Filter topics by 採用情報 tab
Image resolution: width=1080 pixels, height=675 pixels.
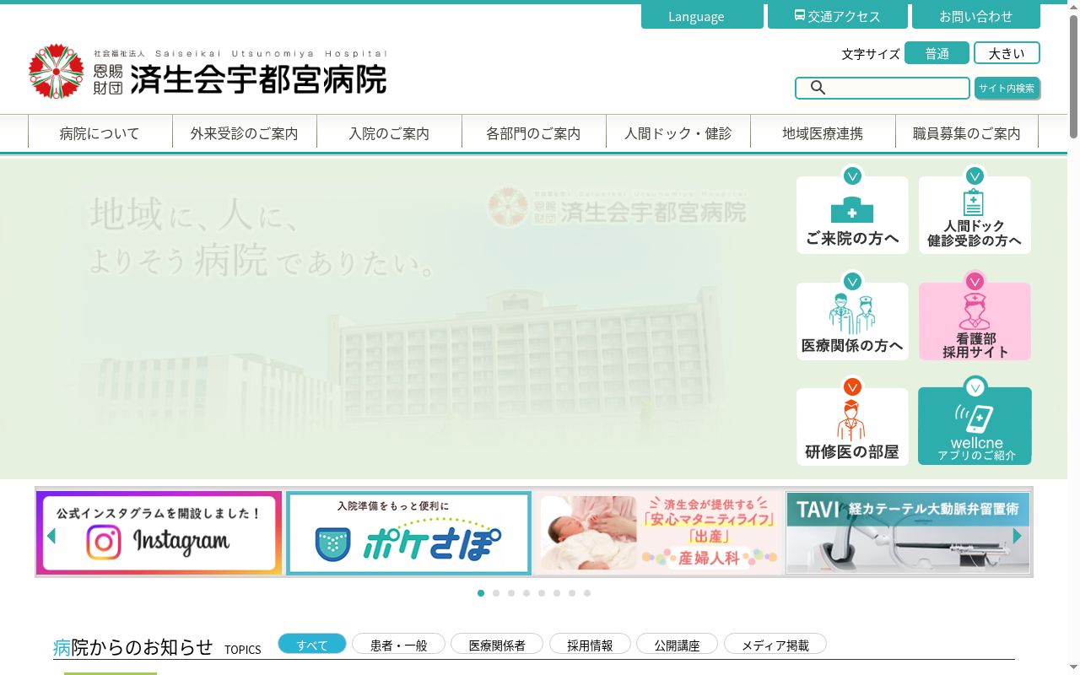[590, 645]
